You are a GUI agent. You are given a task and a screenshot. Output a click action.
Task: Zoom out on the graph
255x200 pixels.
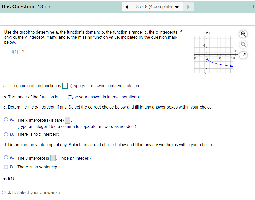(x=243, y=45)
